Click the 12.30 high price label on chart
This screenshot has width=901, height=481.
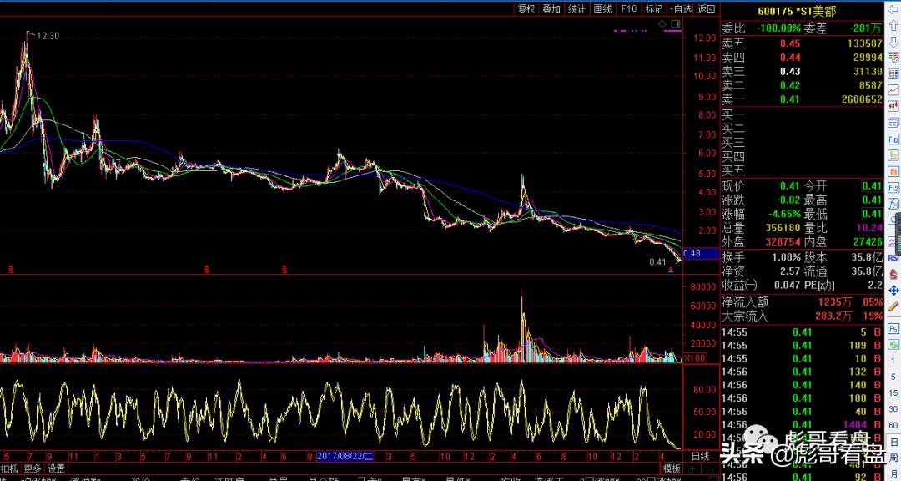coord(48,36)
